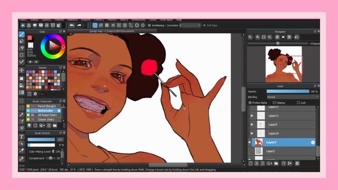Open the Help menu
This screenshot has height=190, width=338.
[x=179, y=20]
